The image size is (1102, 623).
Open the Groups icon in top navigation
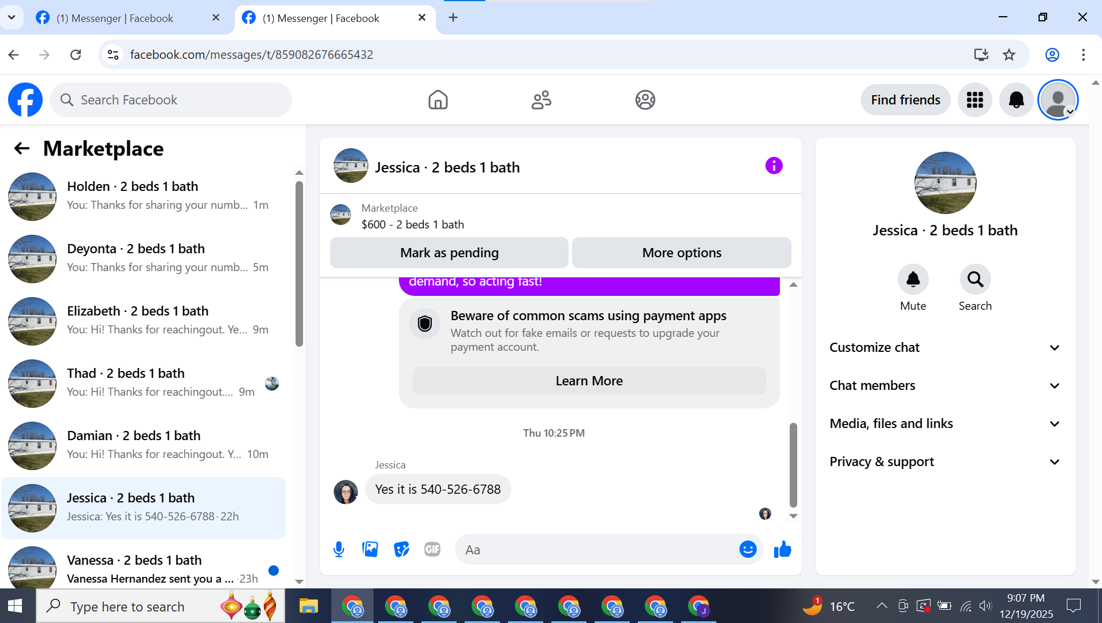tap(645, 100)
